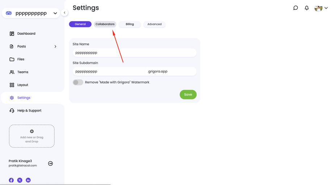
Task: Click the Add new or Drag and Drop area
Action: 32,136
